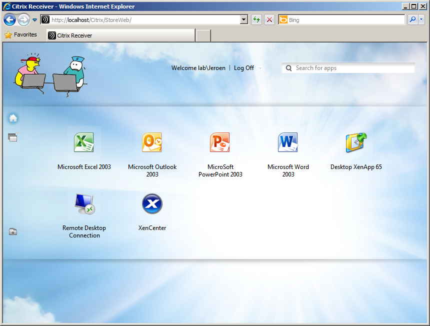Stop loading with the red X icon
The width and height of the screenshot is (430, 326).
pyautogui.click(x=269, y=19)
